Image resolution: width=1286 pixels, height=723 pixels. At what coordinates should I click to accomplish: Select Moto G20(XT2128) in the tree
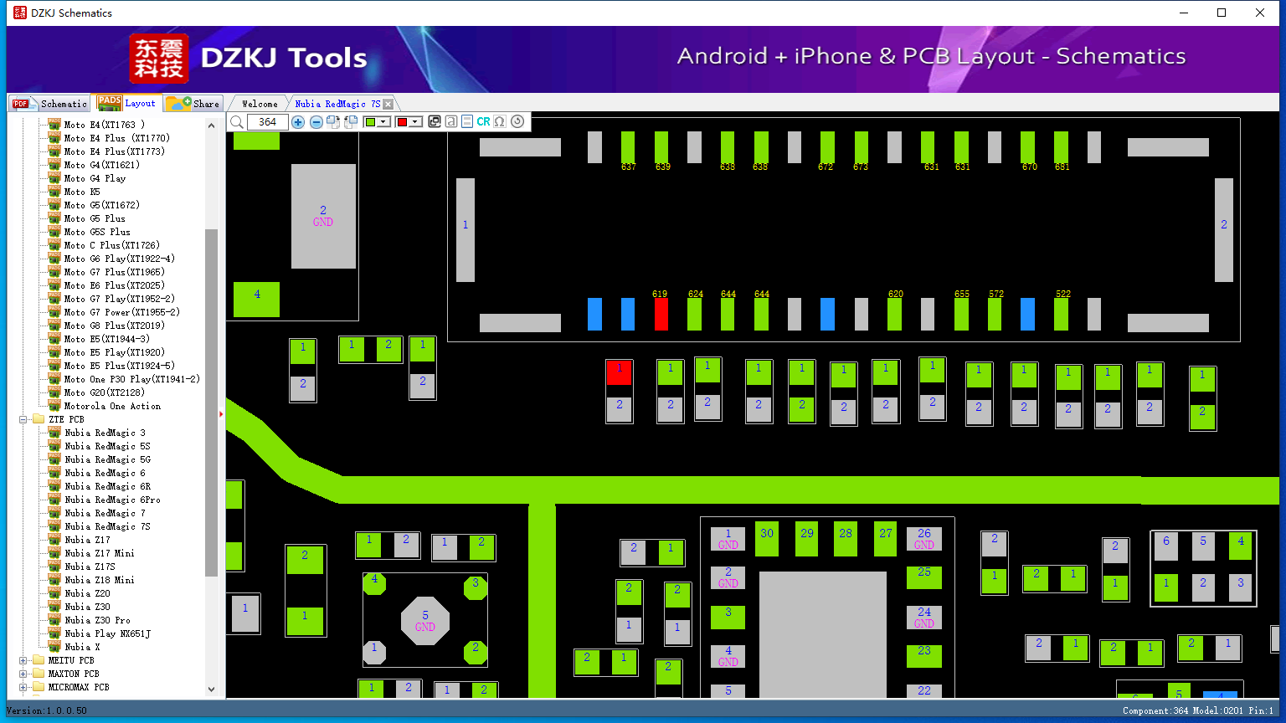point(104,392)
